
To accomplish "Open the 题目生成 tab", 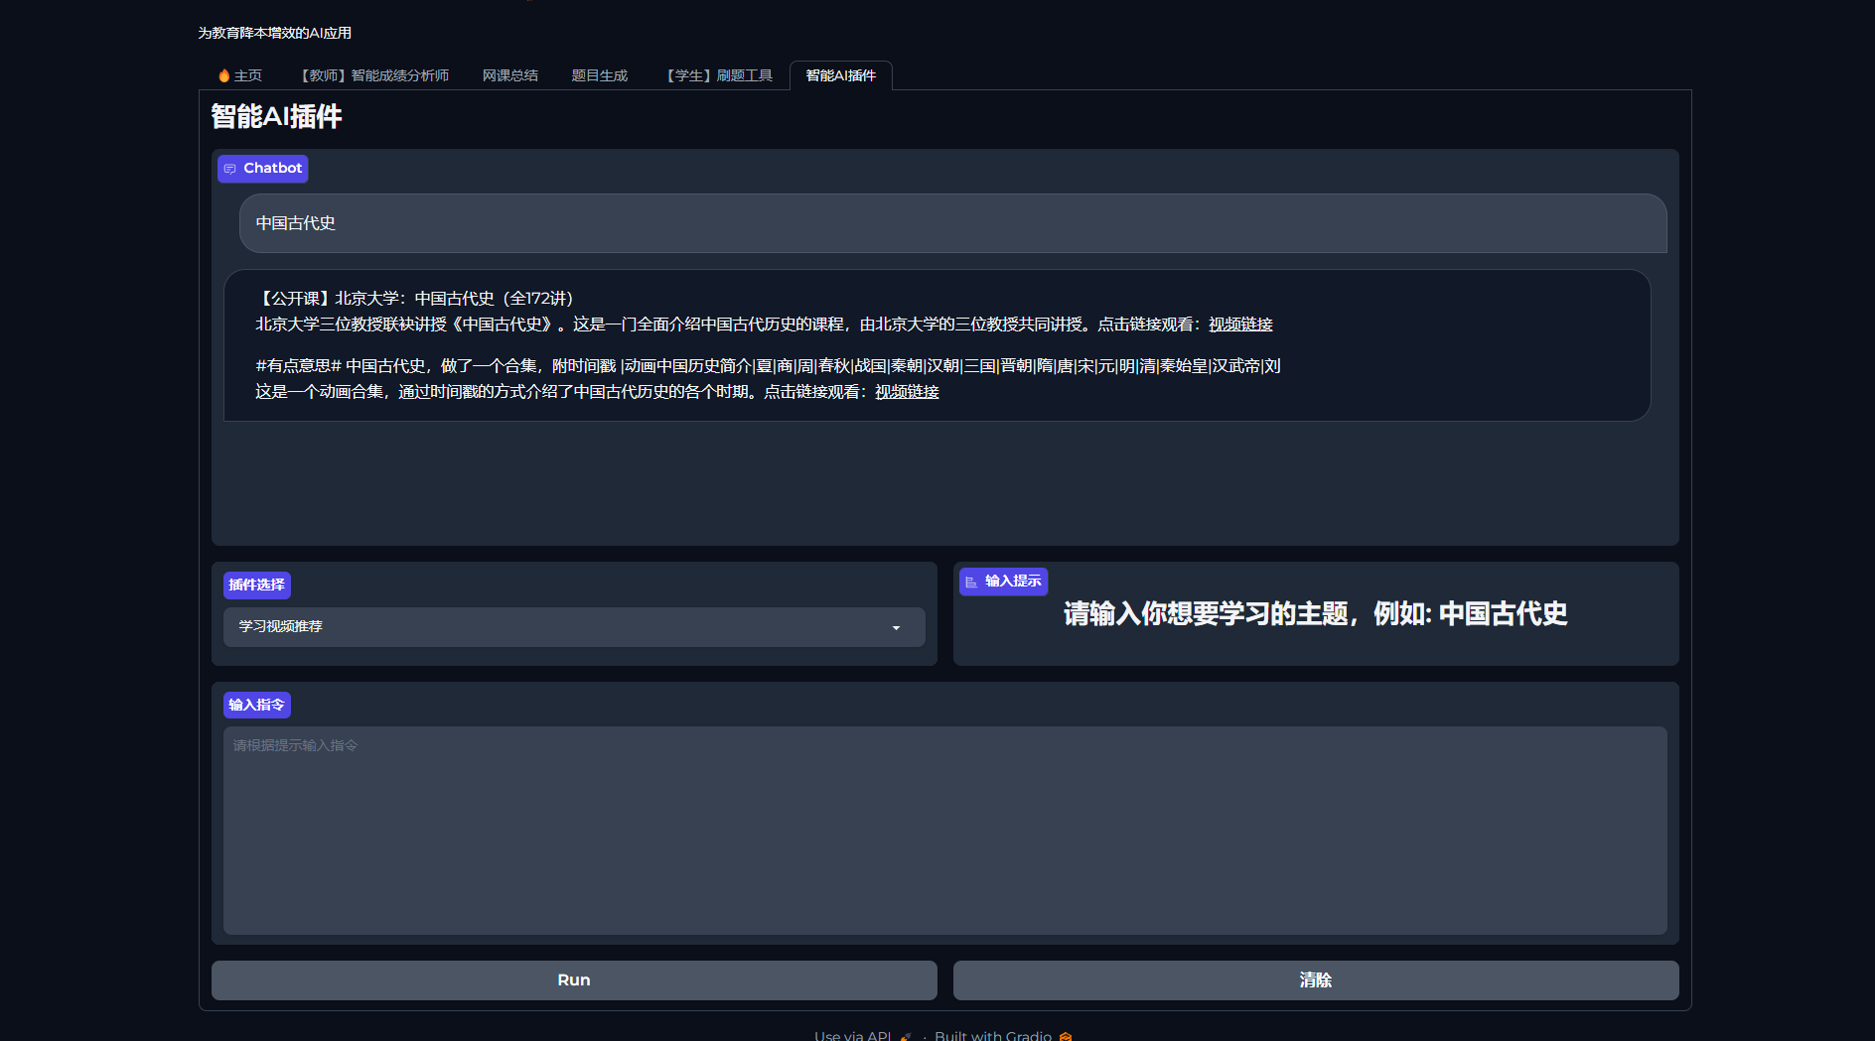I will (x=599, y=74).
